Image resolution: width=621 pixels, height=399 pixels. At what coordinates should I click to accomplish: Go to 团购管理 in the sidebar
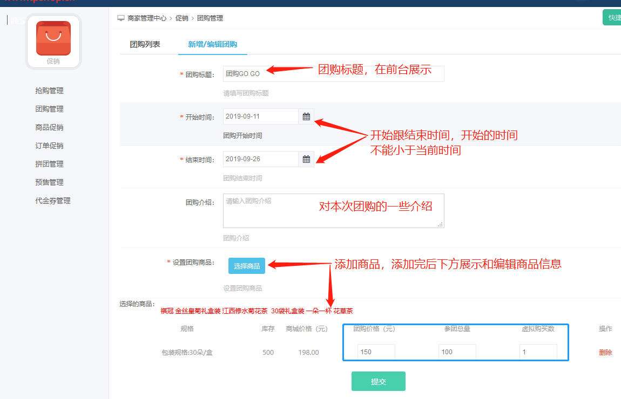point(49,109)
